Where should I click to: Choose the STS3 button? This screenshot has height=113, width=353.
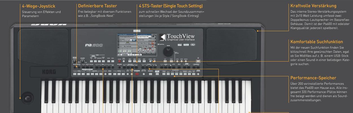tap(139, 61)
